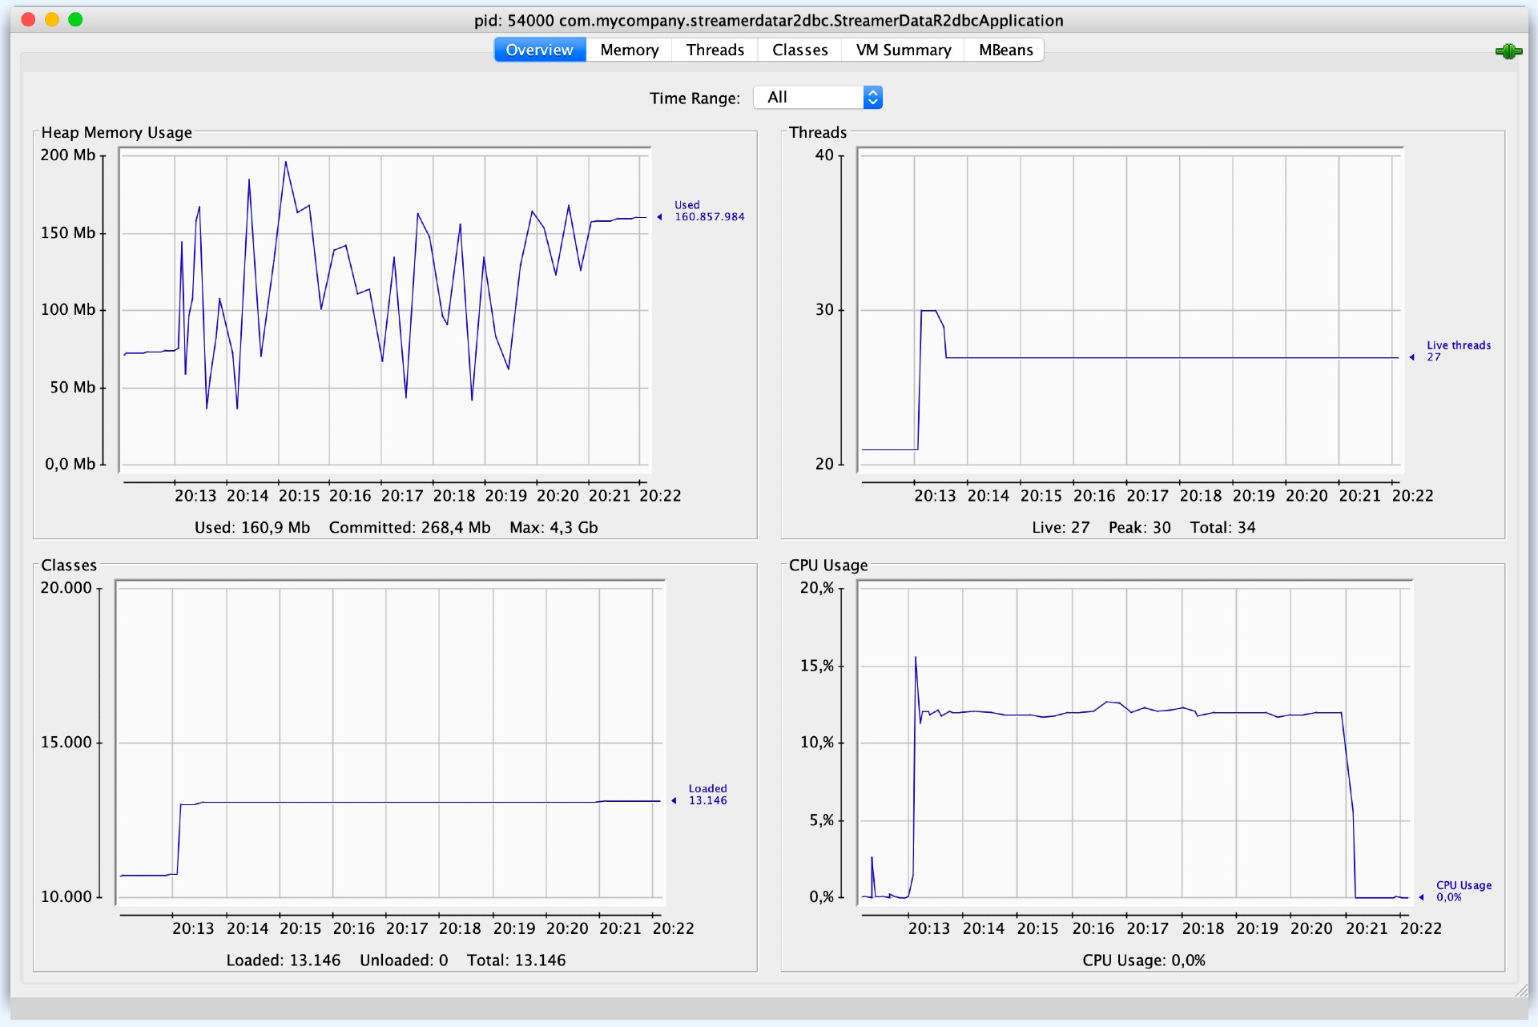The image size is (1538, 1027).
Task: Click the Loaded 13.146 marker label
Action: tap(707, 795)
